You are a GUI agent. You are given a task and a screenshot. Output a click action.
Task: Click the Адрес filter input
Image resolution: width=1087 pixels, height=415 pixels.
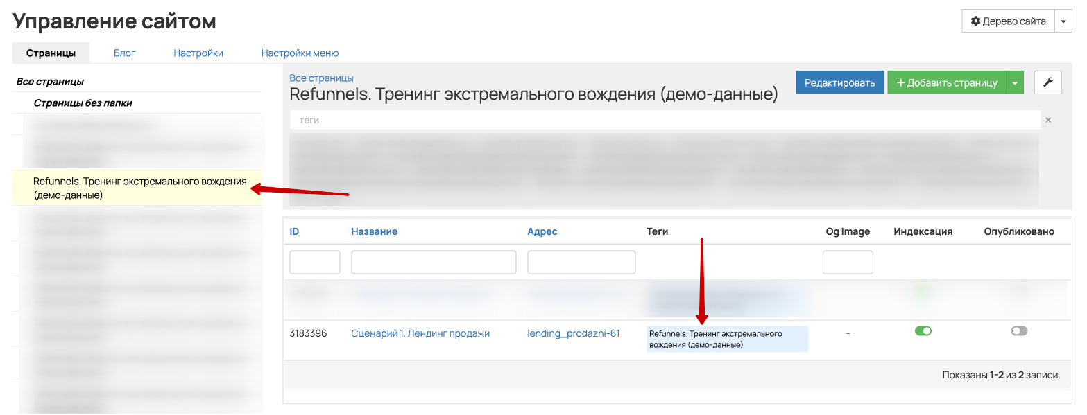[581, 263]
